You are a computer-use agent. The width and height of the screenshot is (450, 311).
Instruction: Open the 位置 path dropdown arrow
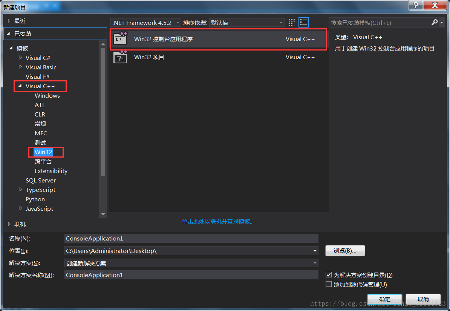click(315, 251)
